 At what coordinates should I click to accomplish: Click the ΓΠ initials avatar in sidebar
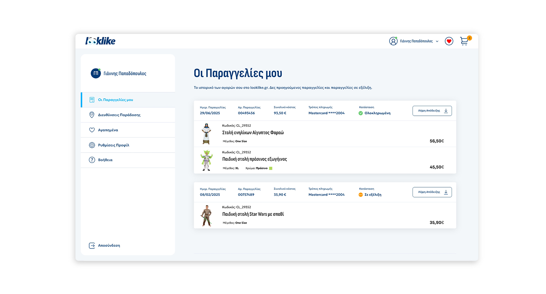[96, 73]
